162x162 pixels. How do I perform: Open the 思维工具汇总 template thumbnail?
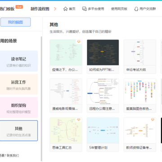pyautogui.click(x=66, y=130)
